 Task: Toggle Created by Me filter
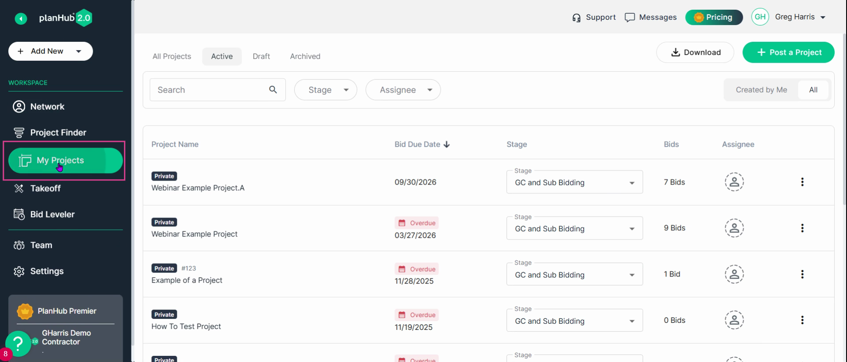761,90
